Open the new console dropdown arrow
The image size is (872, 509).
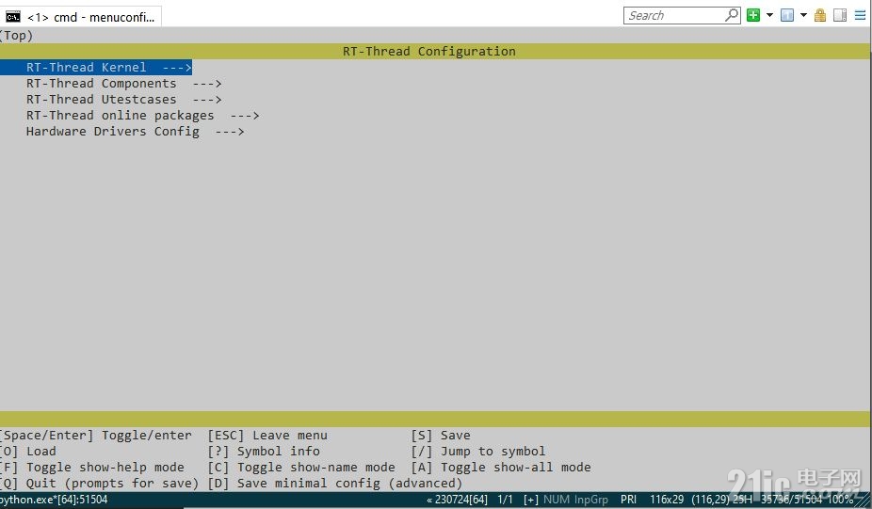click(769, 15)
